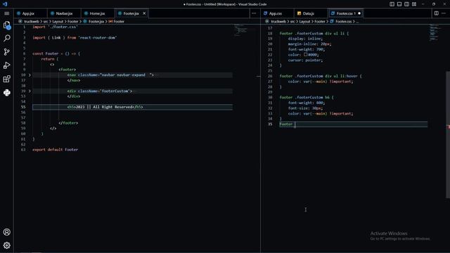This screenshot has height=253, width=450.
Task: Expand the folded nav block on line 10
Action: (30, 75)
